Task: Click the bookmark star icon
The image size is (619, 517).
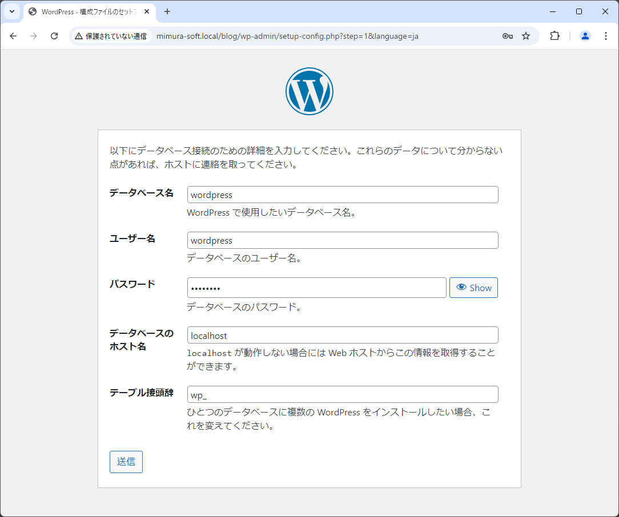Action: tap(525, 35)
